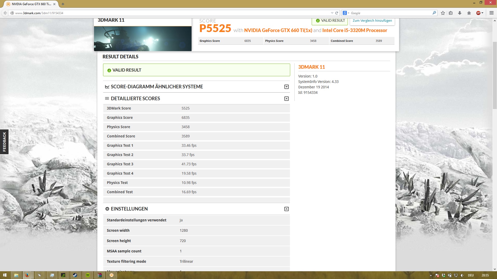Expand Score-Diagramm ähnlicher Systeme section

pos(286,87)
